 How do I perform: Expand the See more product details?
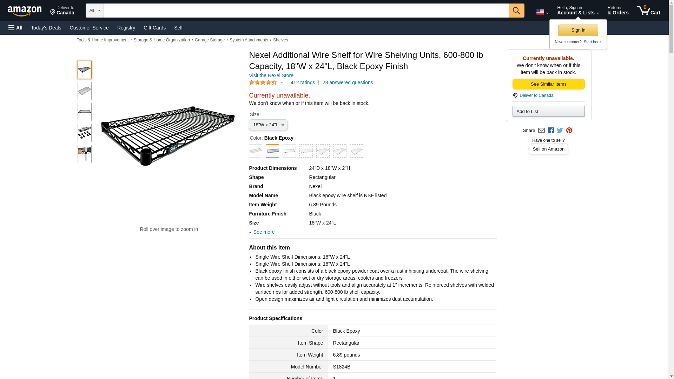click(x=264, y=232)
